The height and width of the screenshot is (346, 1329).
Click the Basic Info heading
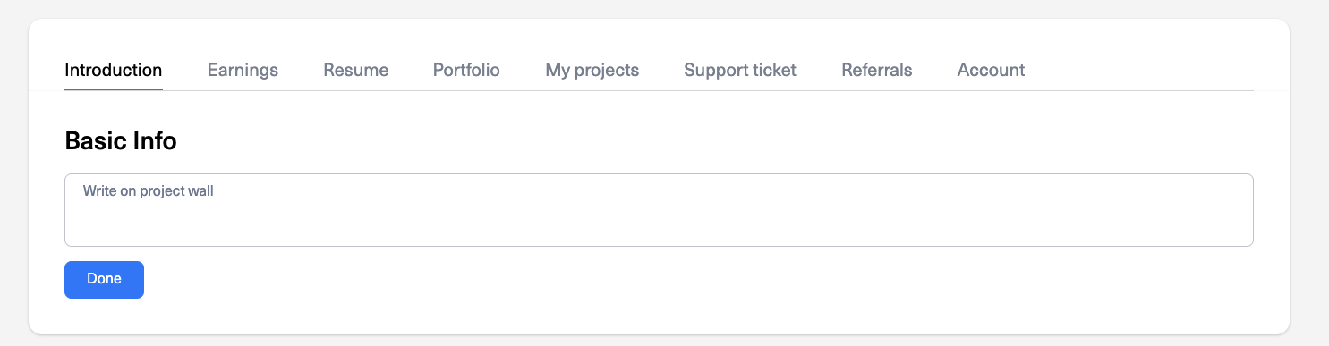(121, 140)
